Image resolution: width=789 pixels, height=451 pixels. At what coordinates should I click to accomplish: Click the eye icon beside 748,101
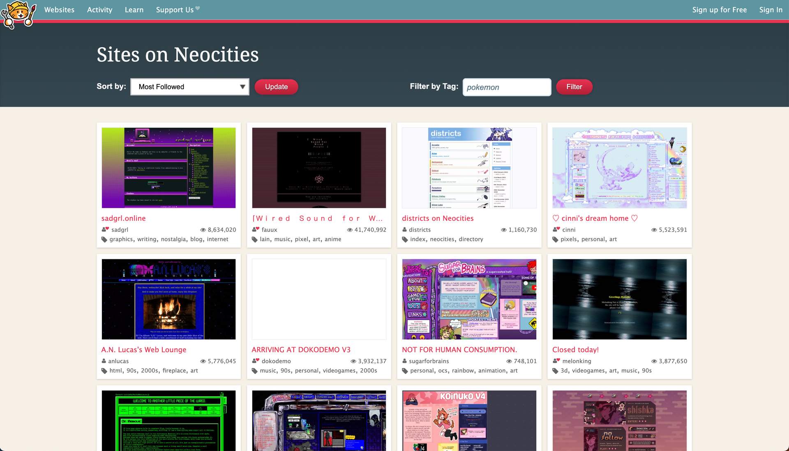point(509,361)
